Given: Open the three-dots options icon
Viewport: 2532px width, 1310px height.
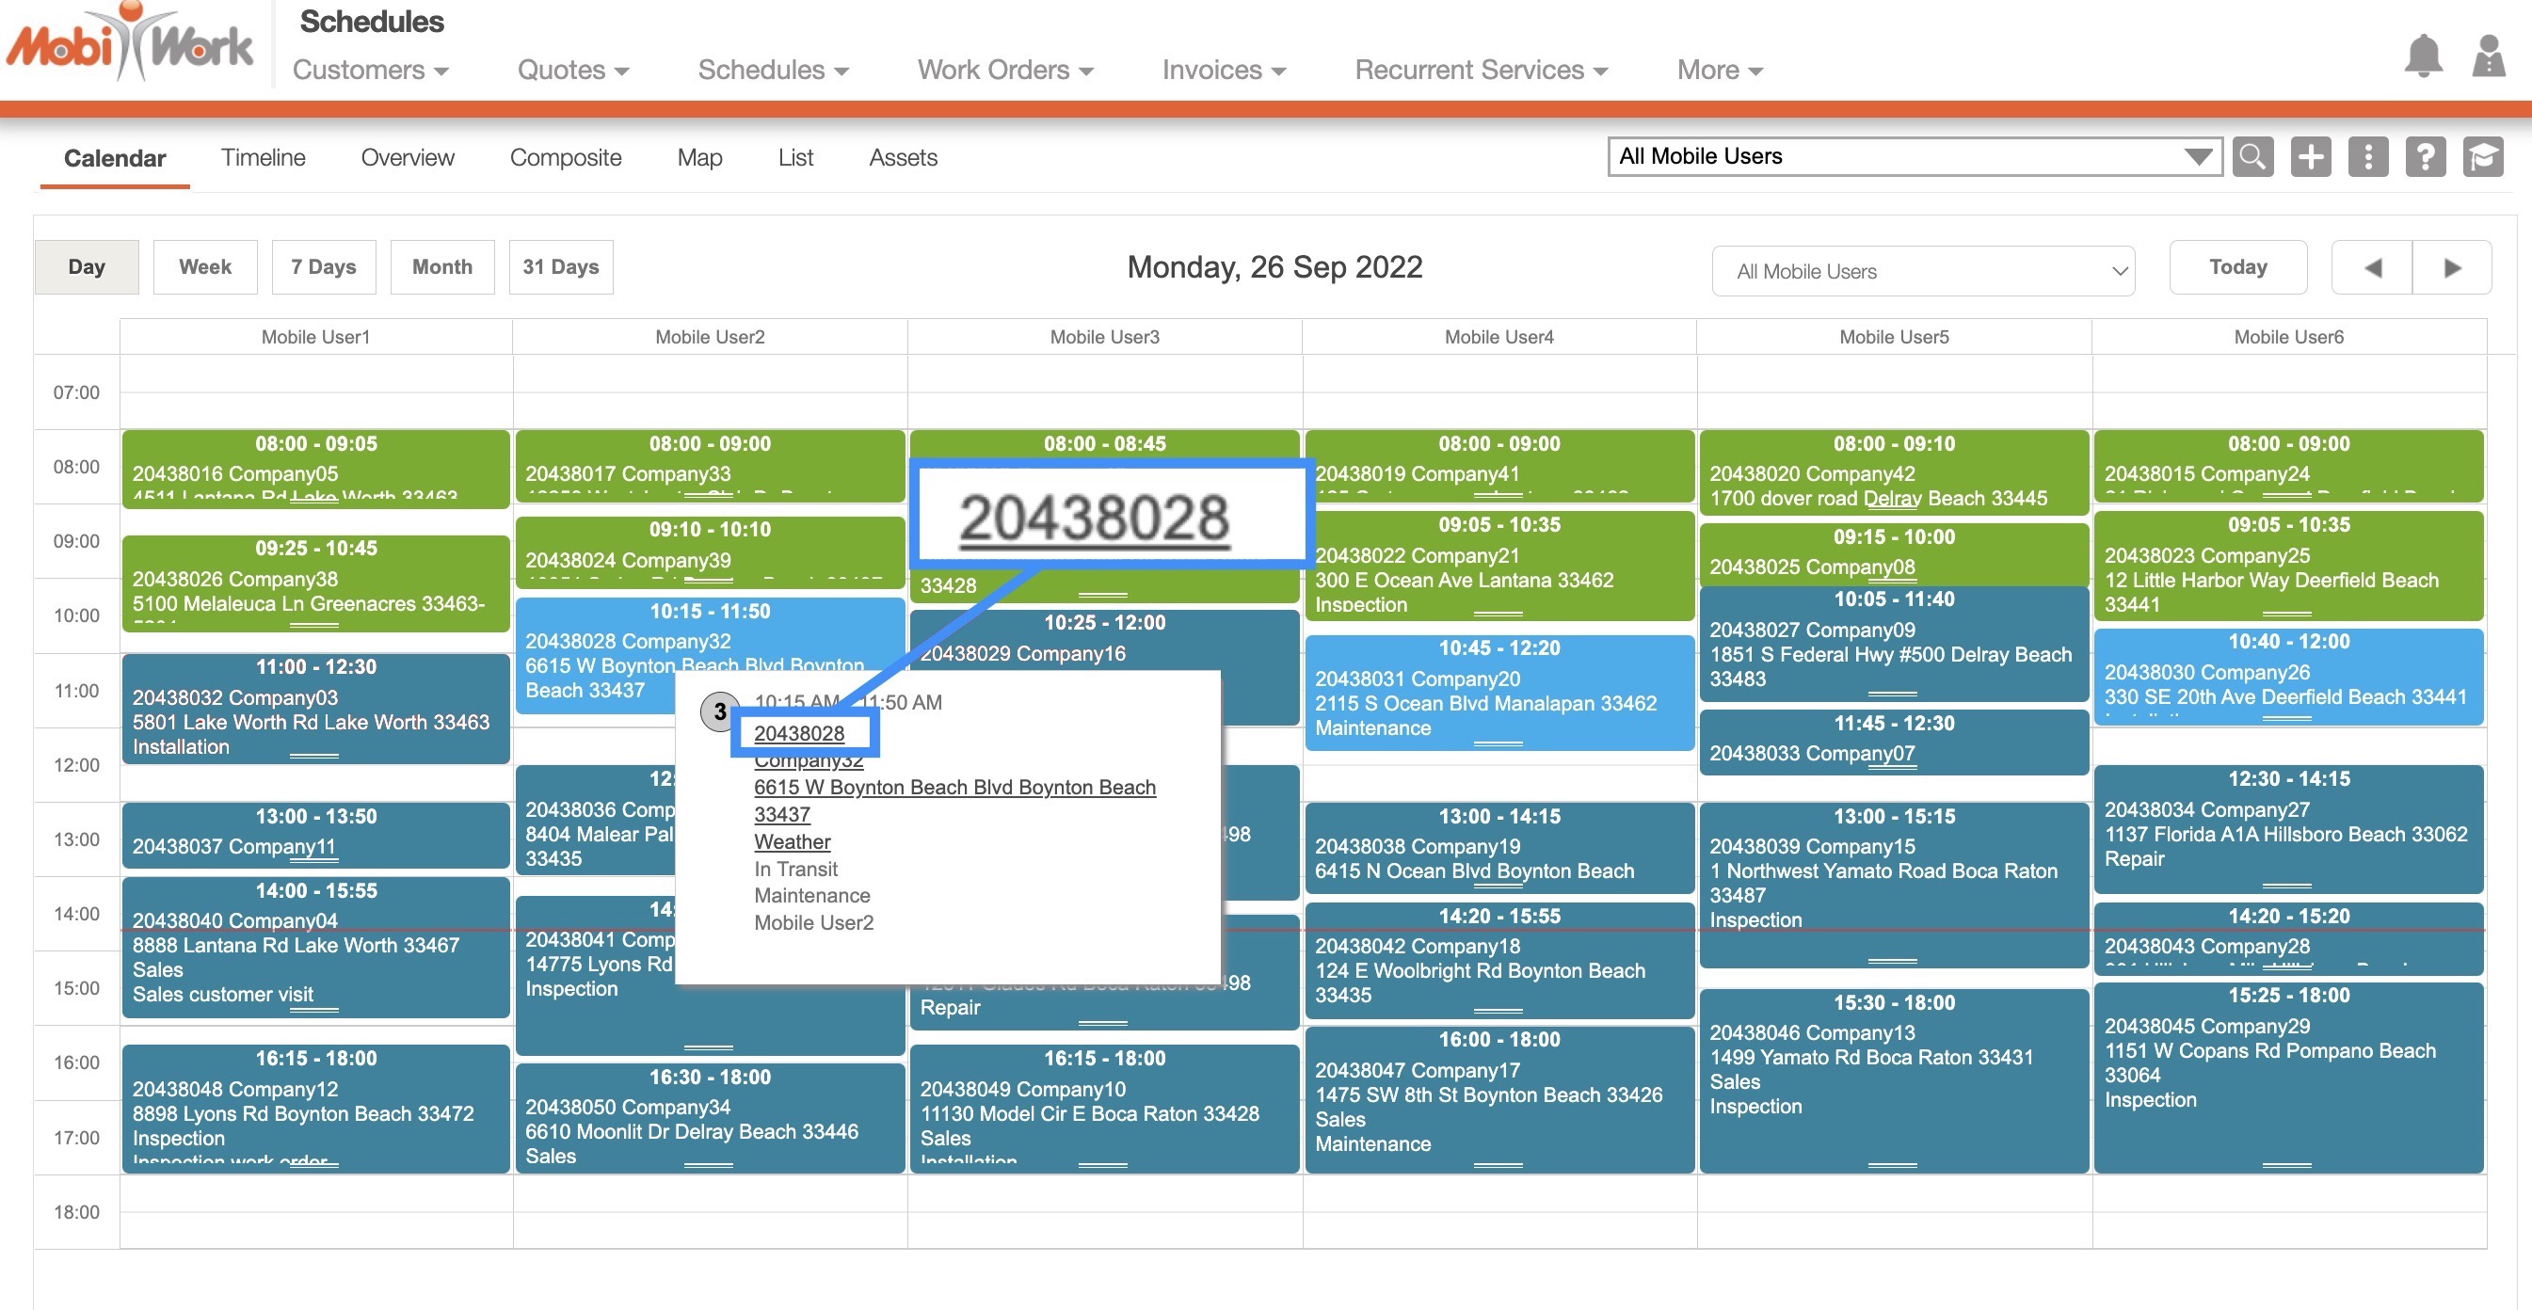Looking at the screenshot, I should [2368, 157].
